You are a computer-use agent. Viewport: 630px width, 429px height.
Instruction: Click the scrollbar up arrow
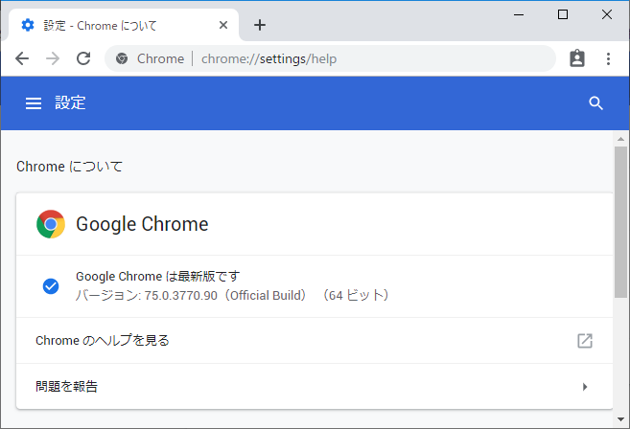[620, 139]
